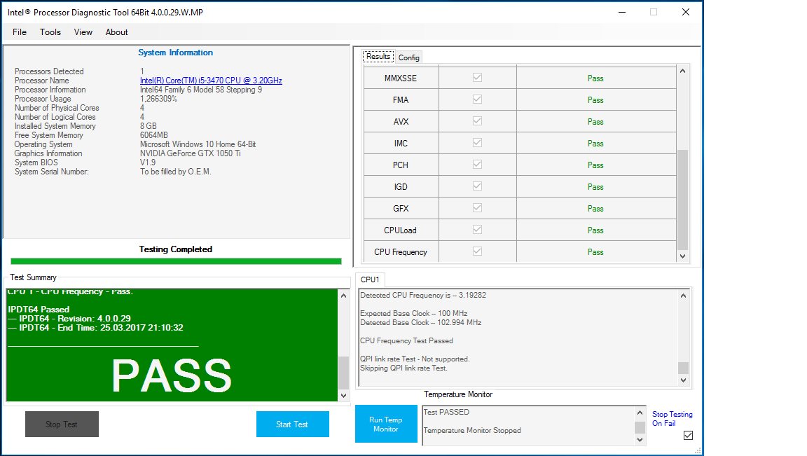
Task: Click the results table scroll down arrow
Action: [682, 256]
